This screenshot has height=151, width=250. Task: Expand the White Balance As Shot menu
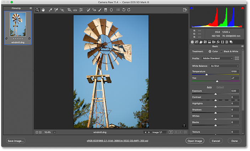[x=224, y=66]
